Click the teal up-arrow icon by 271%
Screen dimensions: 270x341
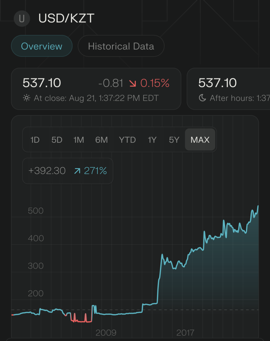click(77, 171)
